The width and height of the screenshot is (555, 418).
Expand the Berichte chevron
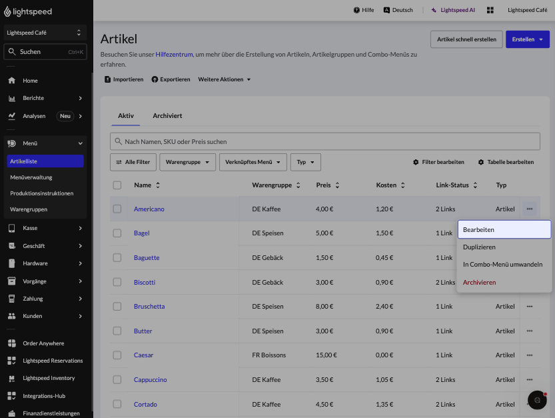[x=81, y=98]
